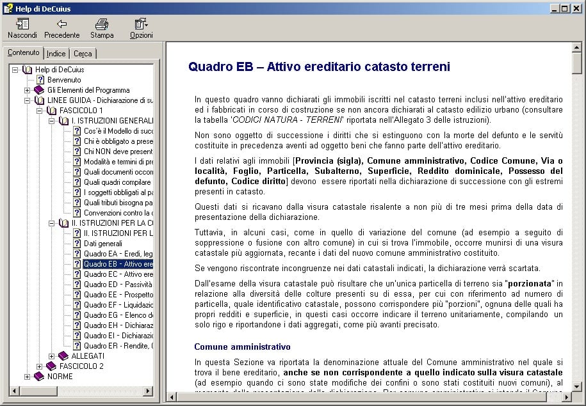This screenshot has height=406, width=586.
Task: Click the NORME closed book icon
Action: pos(39,377)
